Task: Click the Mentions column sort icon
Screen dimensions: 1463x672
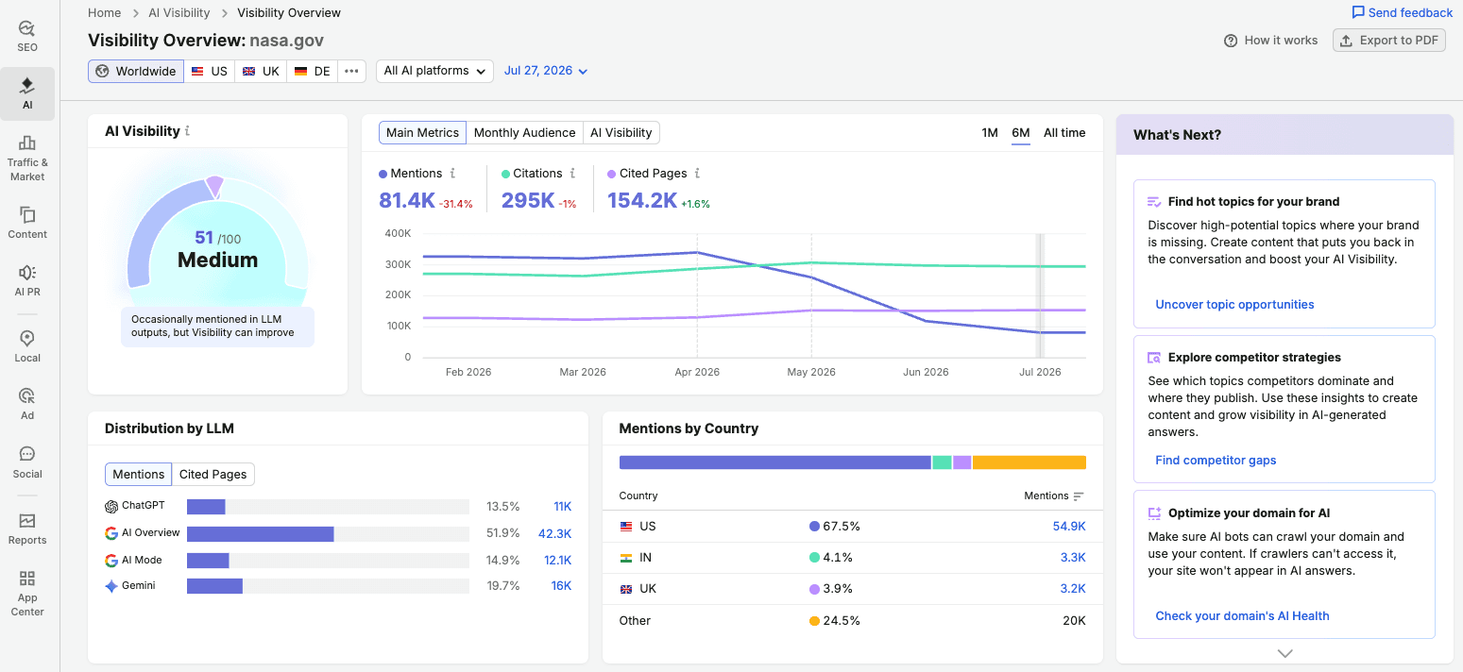Action: tap(1079, 496)
